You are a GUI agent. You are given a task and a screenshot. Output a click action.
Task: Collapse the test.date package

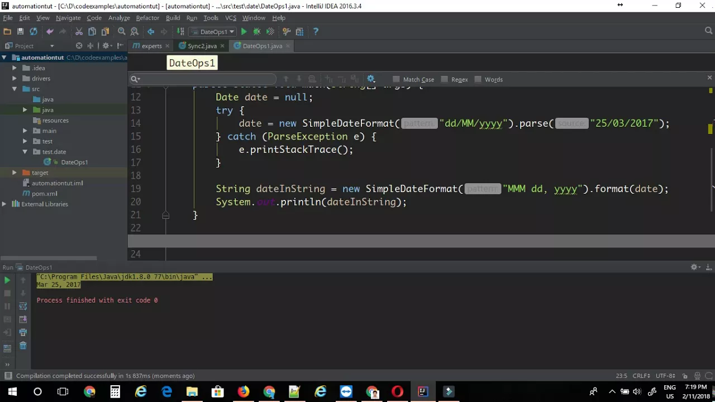click(x=25, y=152)
